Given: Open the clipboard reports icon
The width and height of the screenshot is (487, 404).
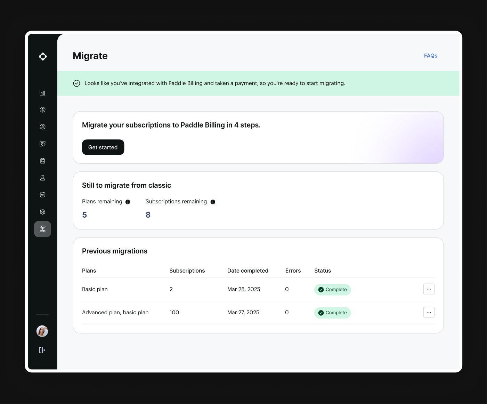Looking at the screenshot, I should [42, 161].
